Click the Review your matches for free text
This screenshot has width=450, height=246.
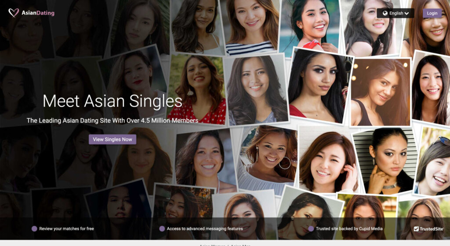(x=67, y=228)
